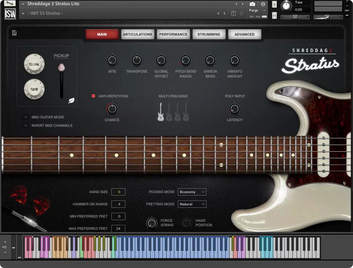353x268 pixels.
Task: Click the Tune knob
Action: 286,6
